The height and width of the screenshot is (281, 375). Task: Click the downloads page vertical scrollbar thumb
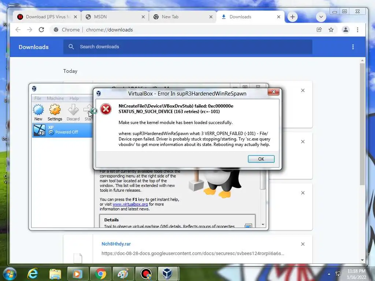[x=362, y=124]
